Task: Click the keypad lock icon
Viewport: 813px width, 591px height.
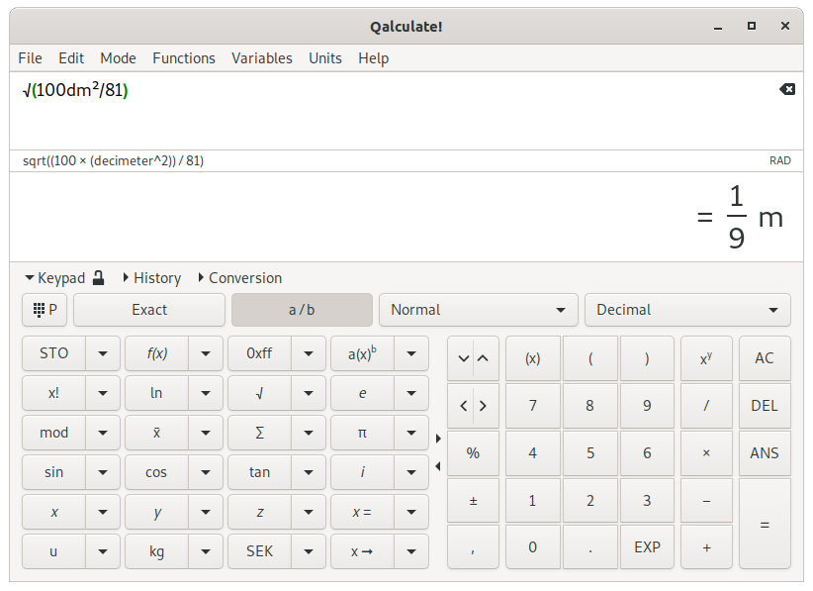Action: tap(98, 278)
